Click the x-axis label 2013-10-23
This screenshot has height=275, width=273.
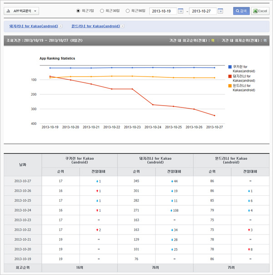click(x=132, y=127)
